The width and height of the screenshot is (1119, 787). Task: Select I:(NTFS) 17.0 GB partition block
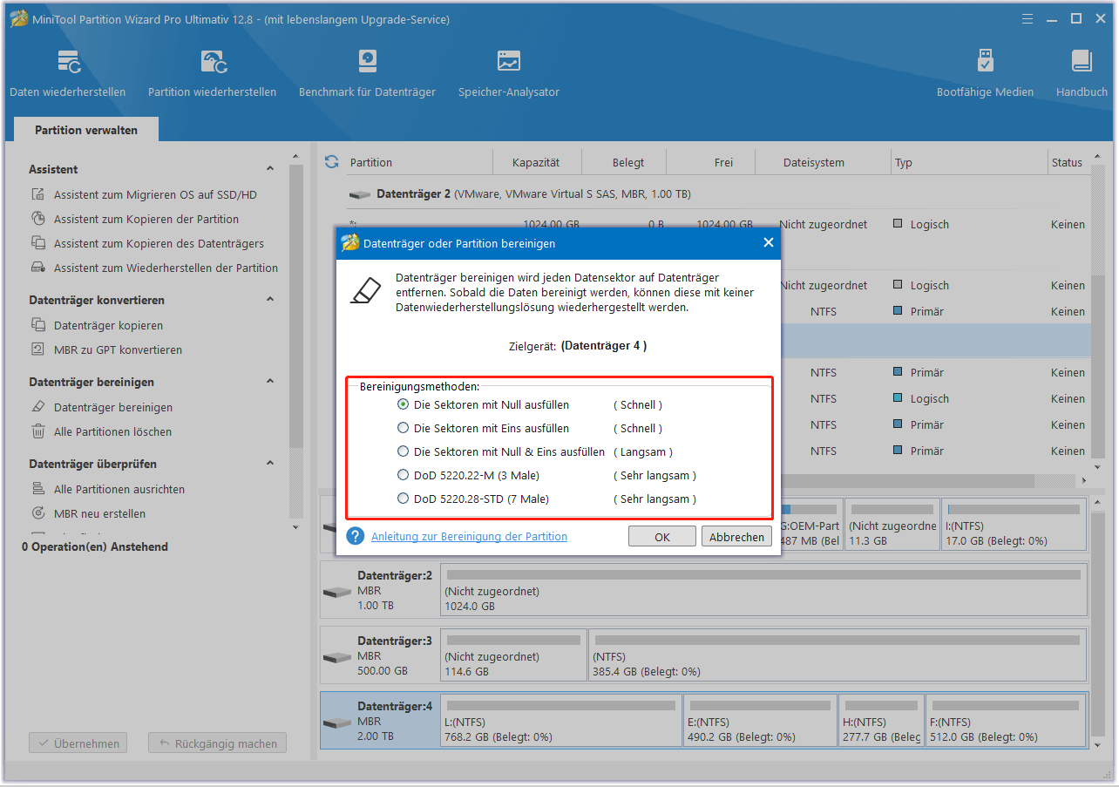point(1014,525)
